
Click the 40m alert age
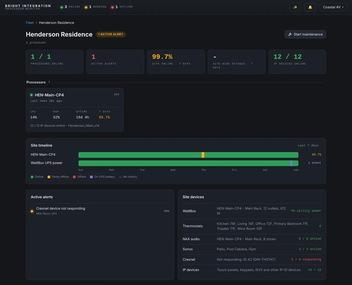pos(166,211)
